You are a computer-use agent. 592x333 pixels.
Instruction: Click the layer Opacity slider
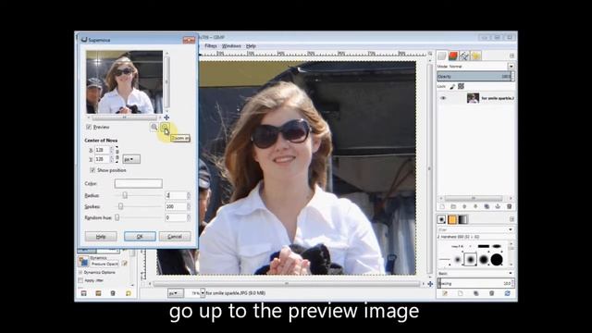pos(475,76)
